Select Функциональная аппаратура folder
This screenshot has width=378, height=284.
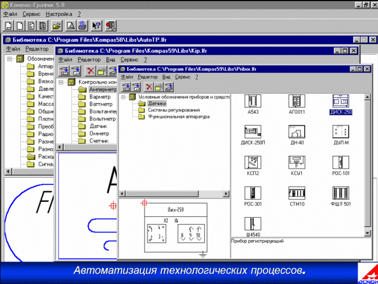tap(179, 116)
